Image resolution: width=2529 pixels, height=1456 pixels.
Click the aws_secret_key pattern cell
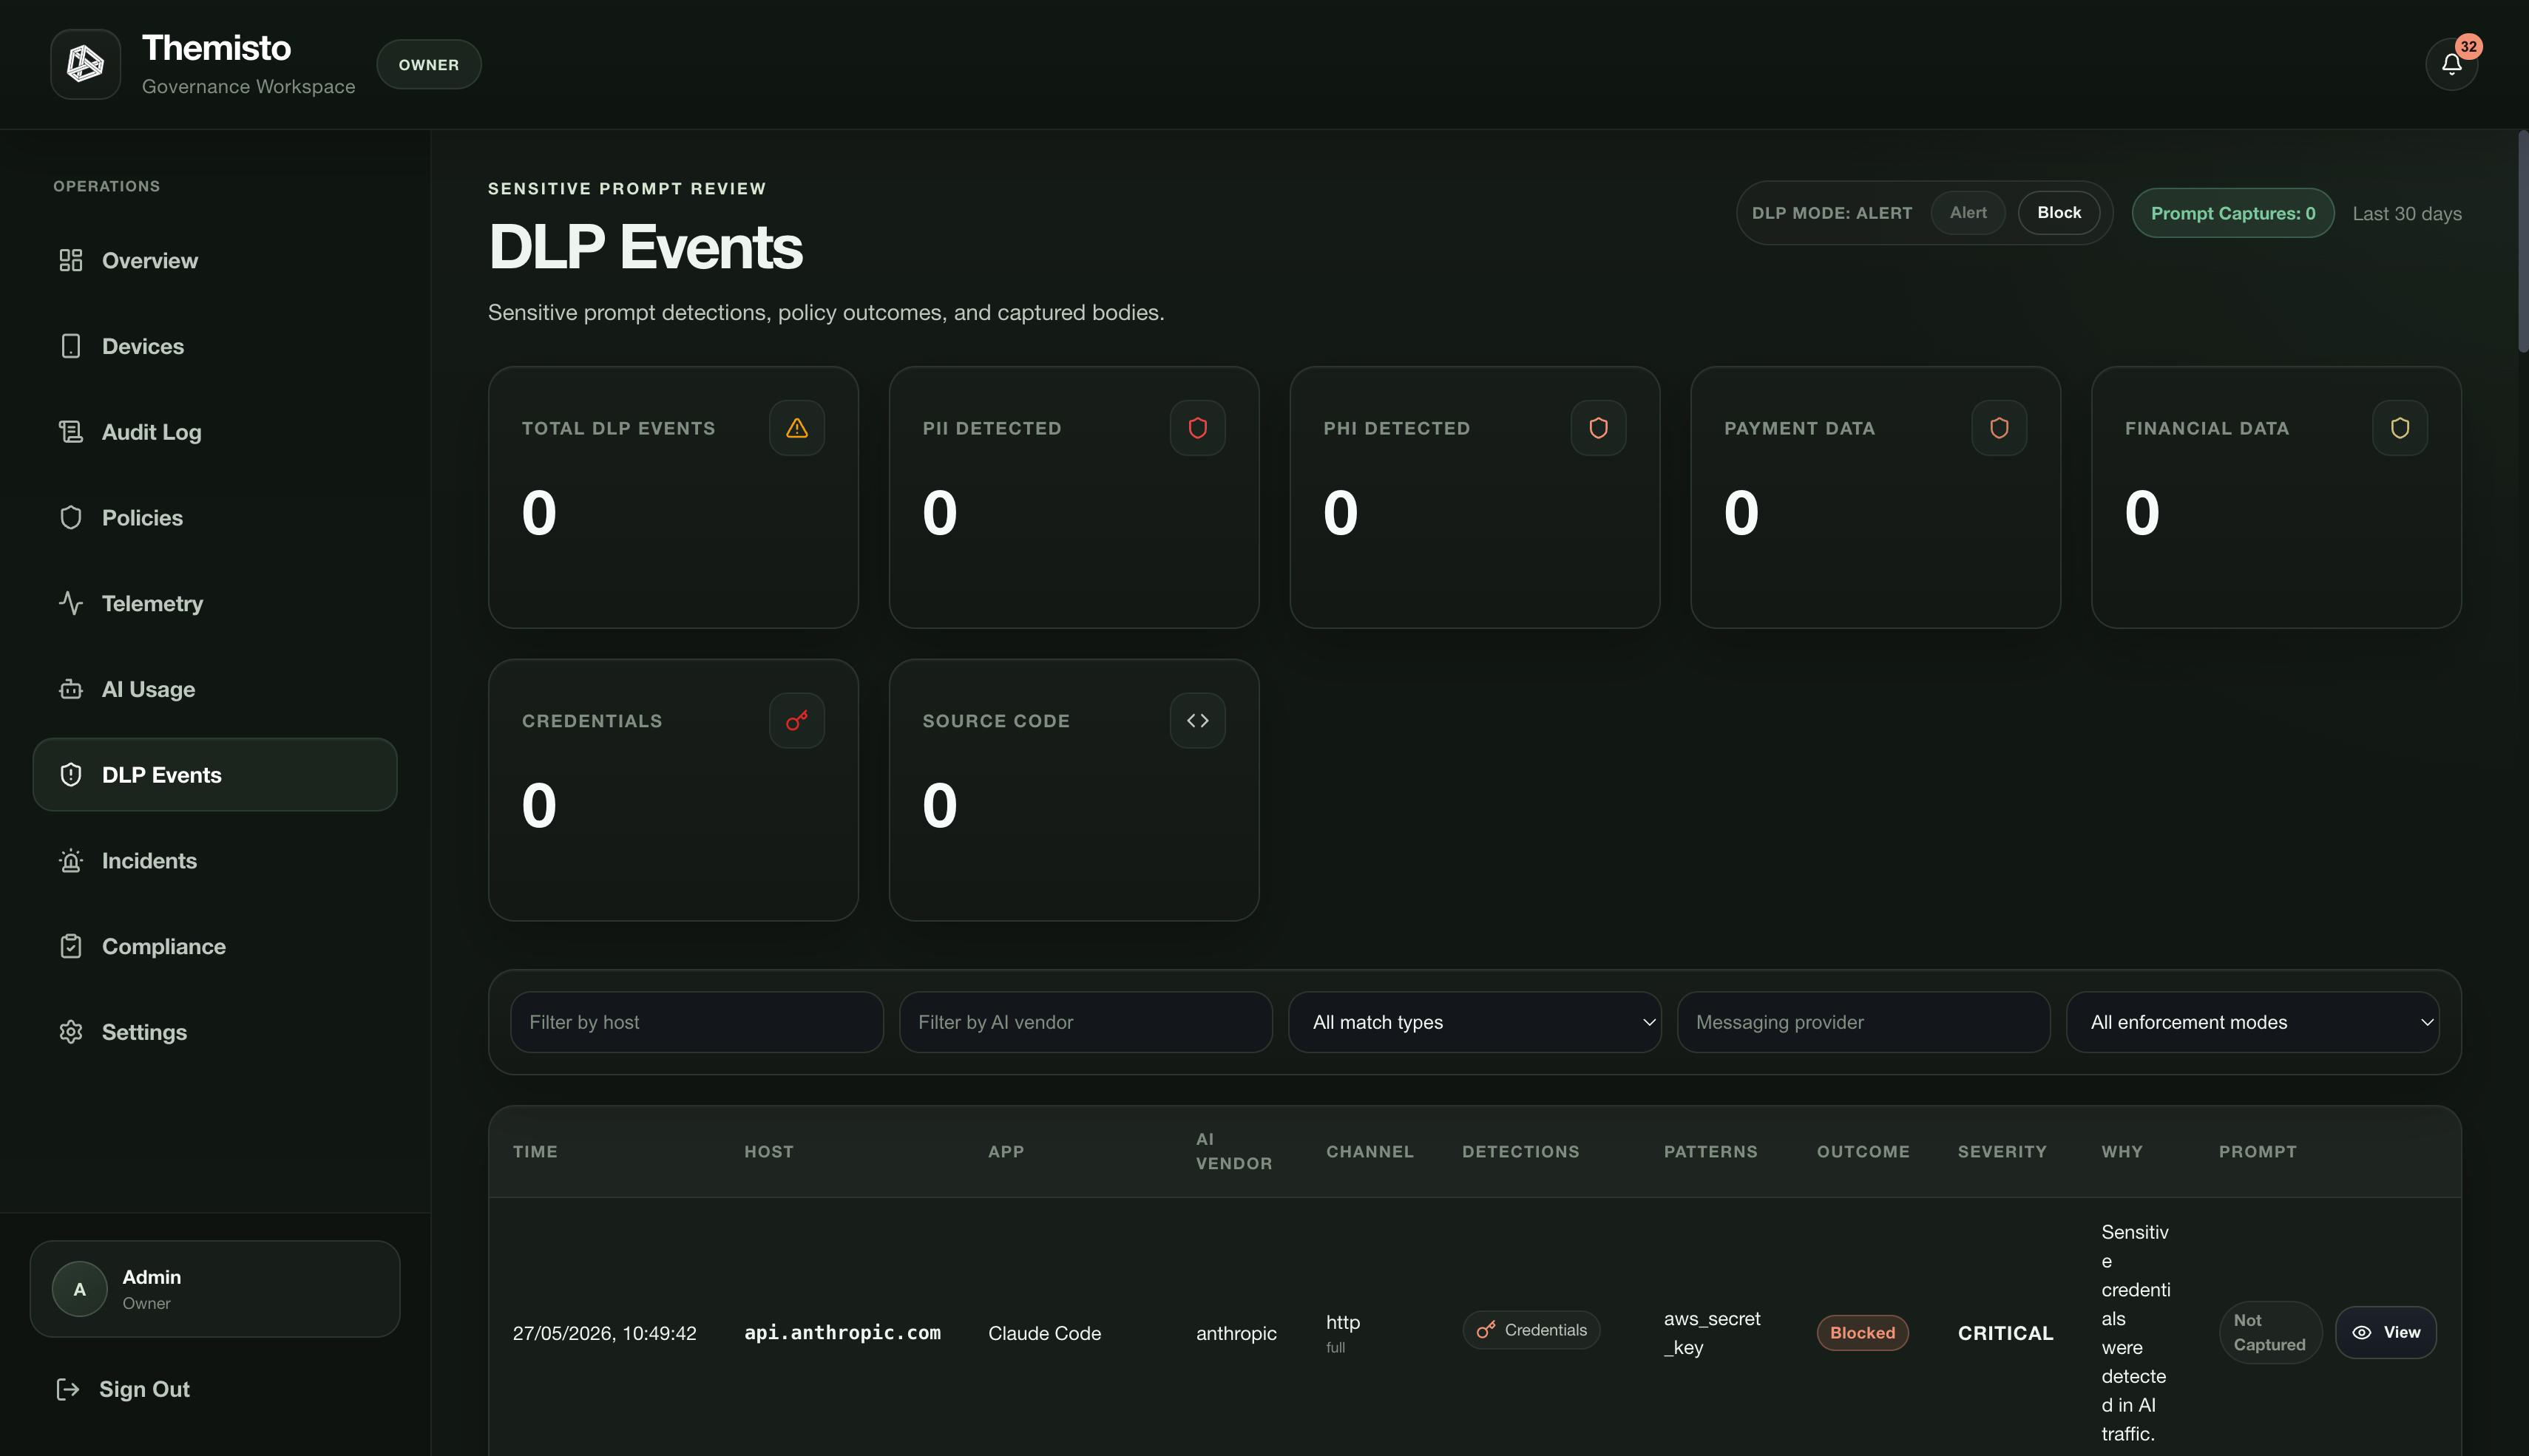point(1712,1333)
